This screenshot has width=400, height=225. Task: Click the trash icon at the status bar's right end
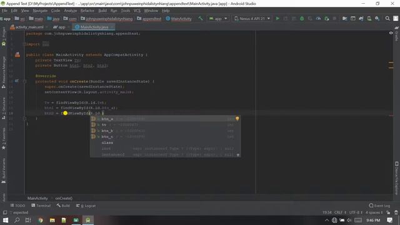point(396,212)
